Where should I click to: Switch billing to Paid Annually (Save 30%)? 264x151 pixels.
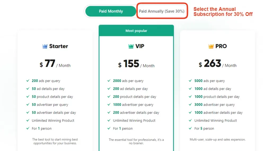click(162, 11)
